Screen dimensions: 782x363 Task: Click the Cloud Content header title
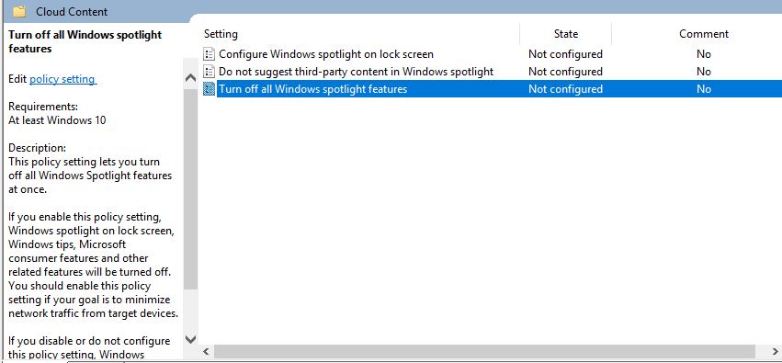point(72,11)
